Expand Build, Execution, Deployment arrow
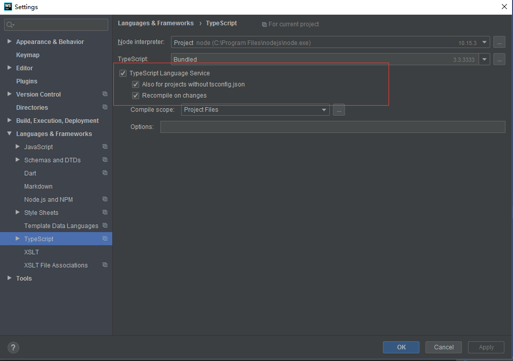Viewport: 513px width, 361px height. click(10, 120)
